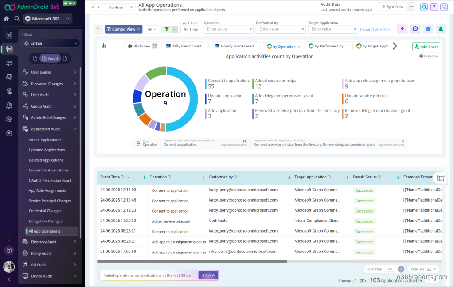Open the Page Size dropdown
The height and width of the screenshot is (287, 454).
coord(423,269)
